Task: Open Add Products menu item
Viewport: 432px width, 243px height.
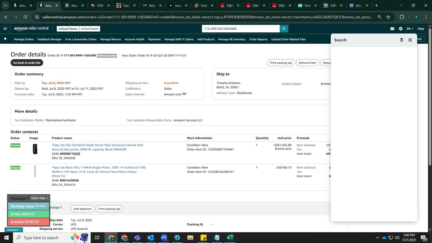Action: pos(206,39)
